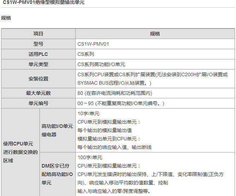Click the 10字/单元 text line
The width and height of the screenshot is (236, 196).
click(x=88, y=113)
